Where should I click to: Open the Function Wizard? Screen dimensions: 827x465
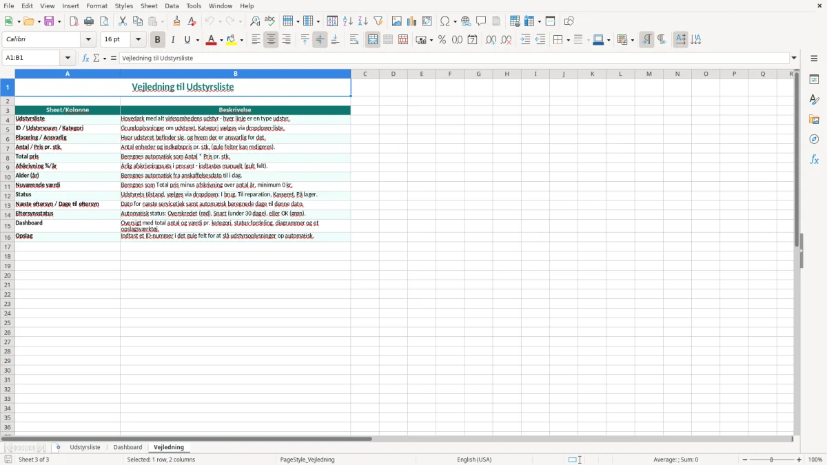tap(85, 58)
